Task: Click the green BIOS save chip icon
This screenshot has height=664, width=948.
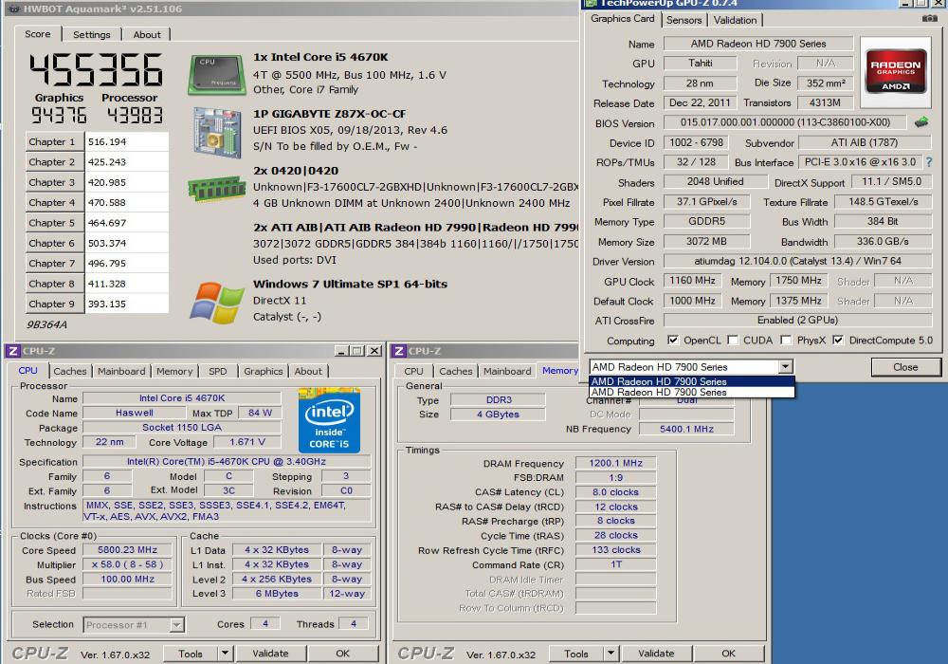Action: [x=921, y=122]
